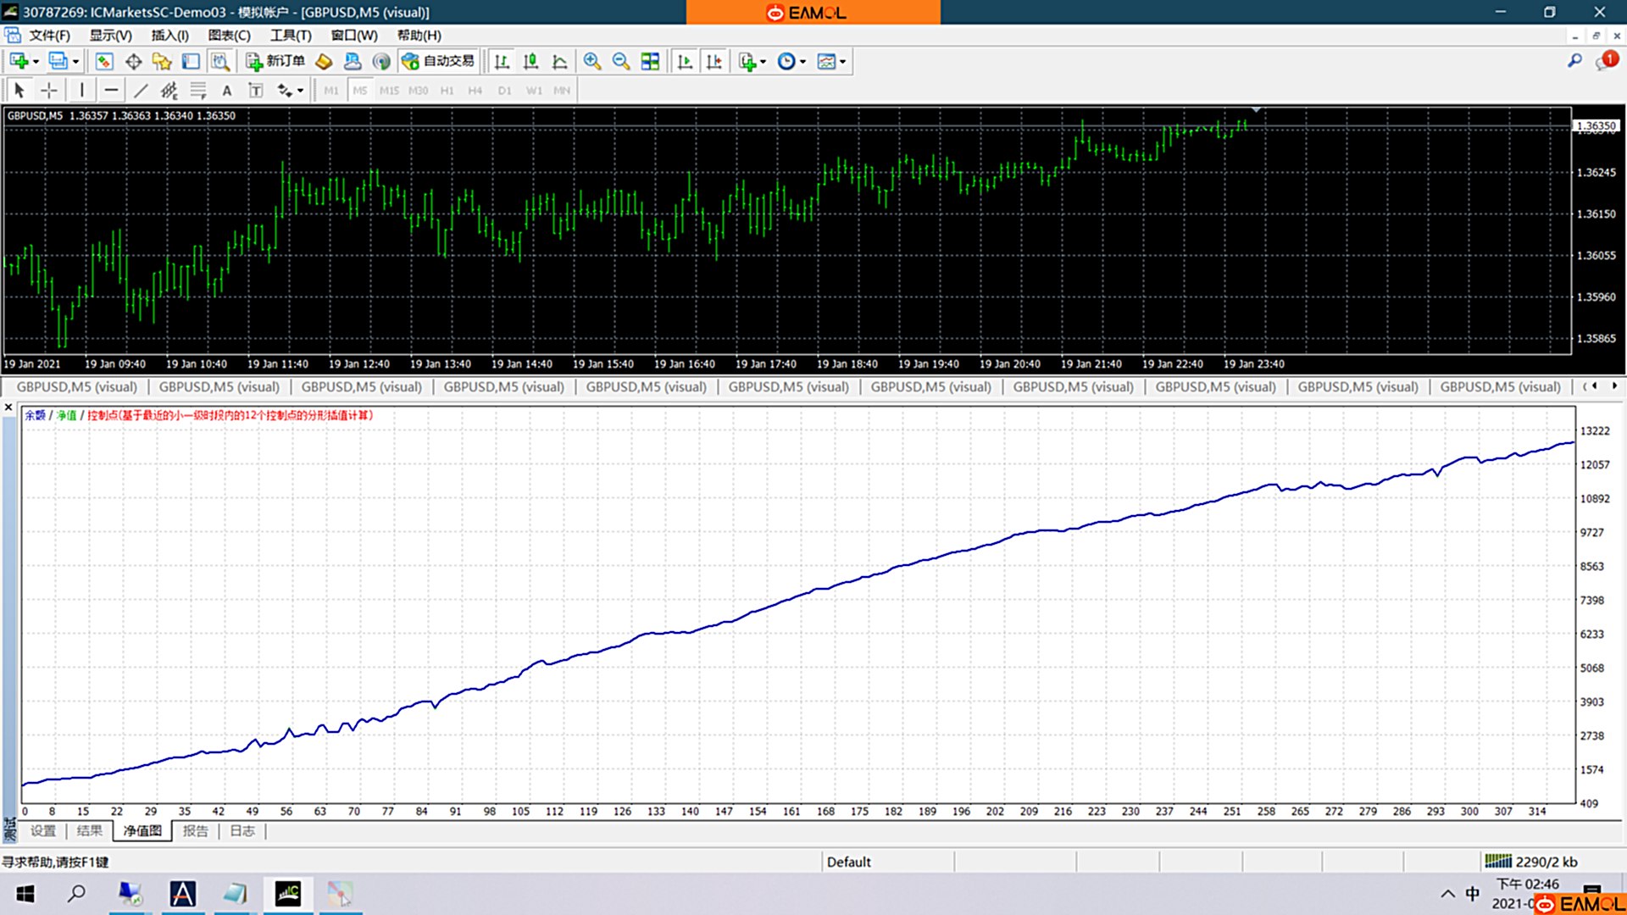Switch to the 日志 tester tab
This screenshot has width=1627, height=915.
tap(242, 831)
